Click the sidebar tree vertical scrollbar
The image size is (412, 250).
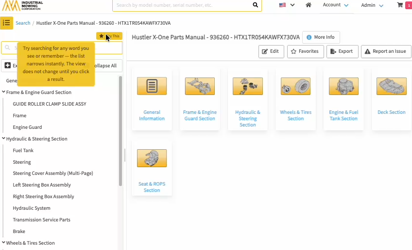pos(120,131)
